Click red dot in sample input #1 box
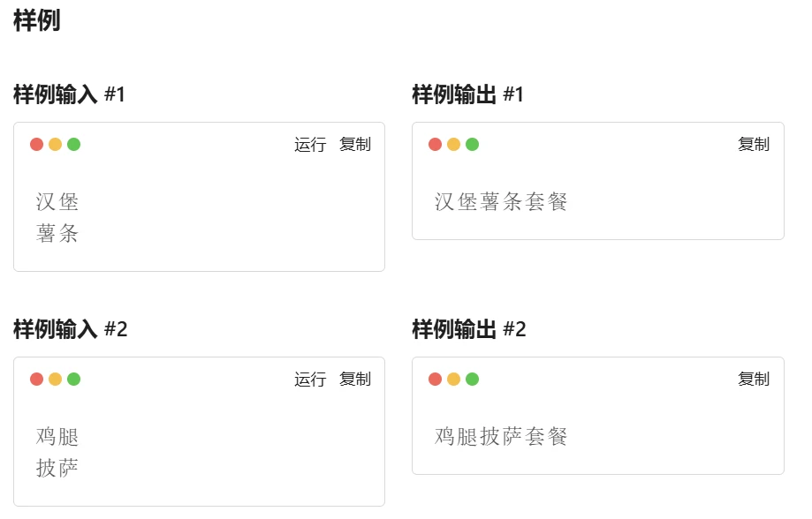This screenshot has height=519, width=812. [x=37, y=145]
